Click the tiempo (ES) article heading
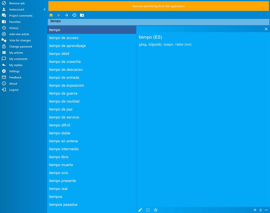This screenshot has width=270, height=213. tap(150, 37)
